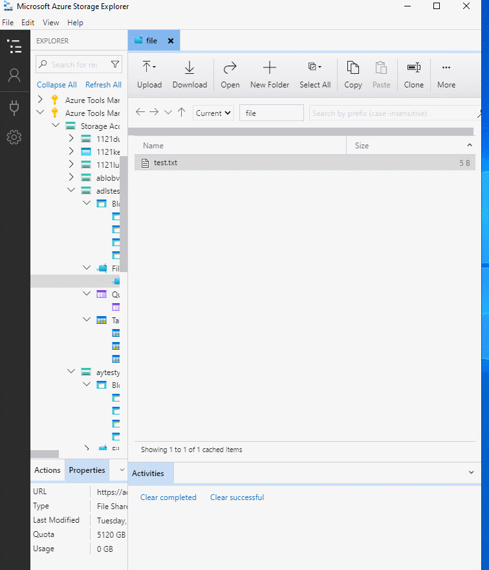Image resolution: width=489 pixels, height=570 pixels.
Task: Click the Download toolbar button
Action: (190, 74)
